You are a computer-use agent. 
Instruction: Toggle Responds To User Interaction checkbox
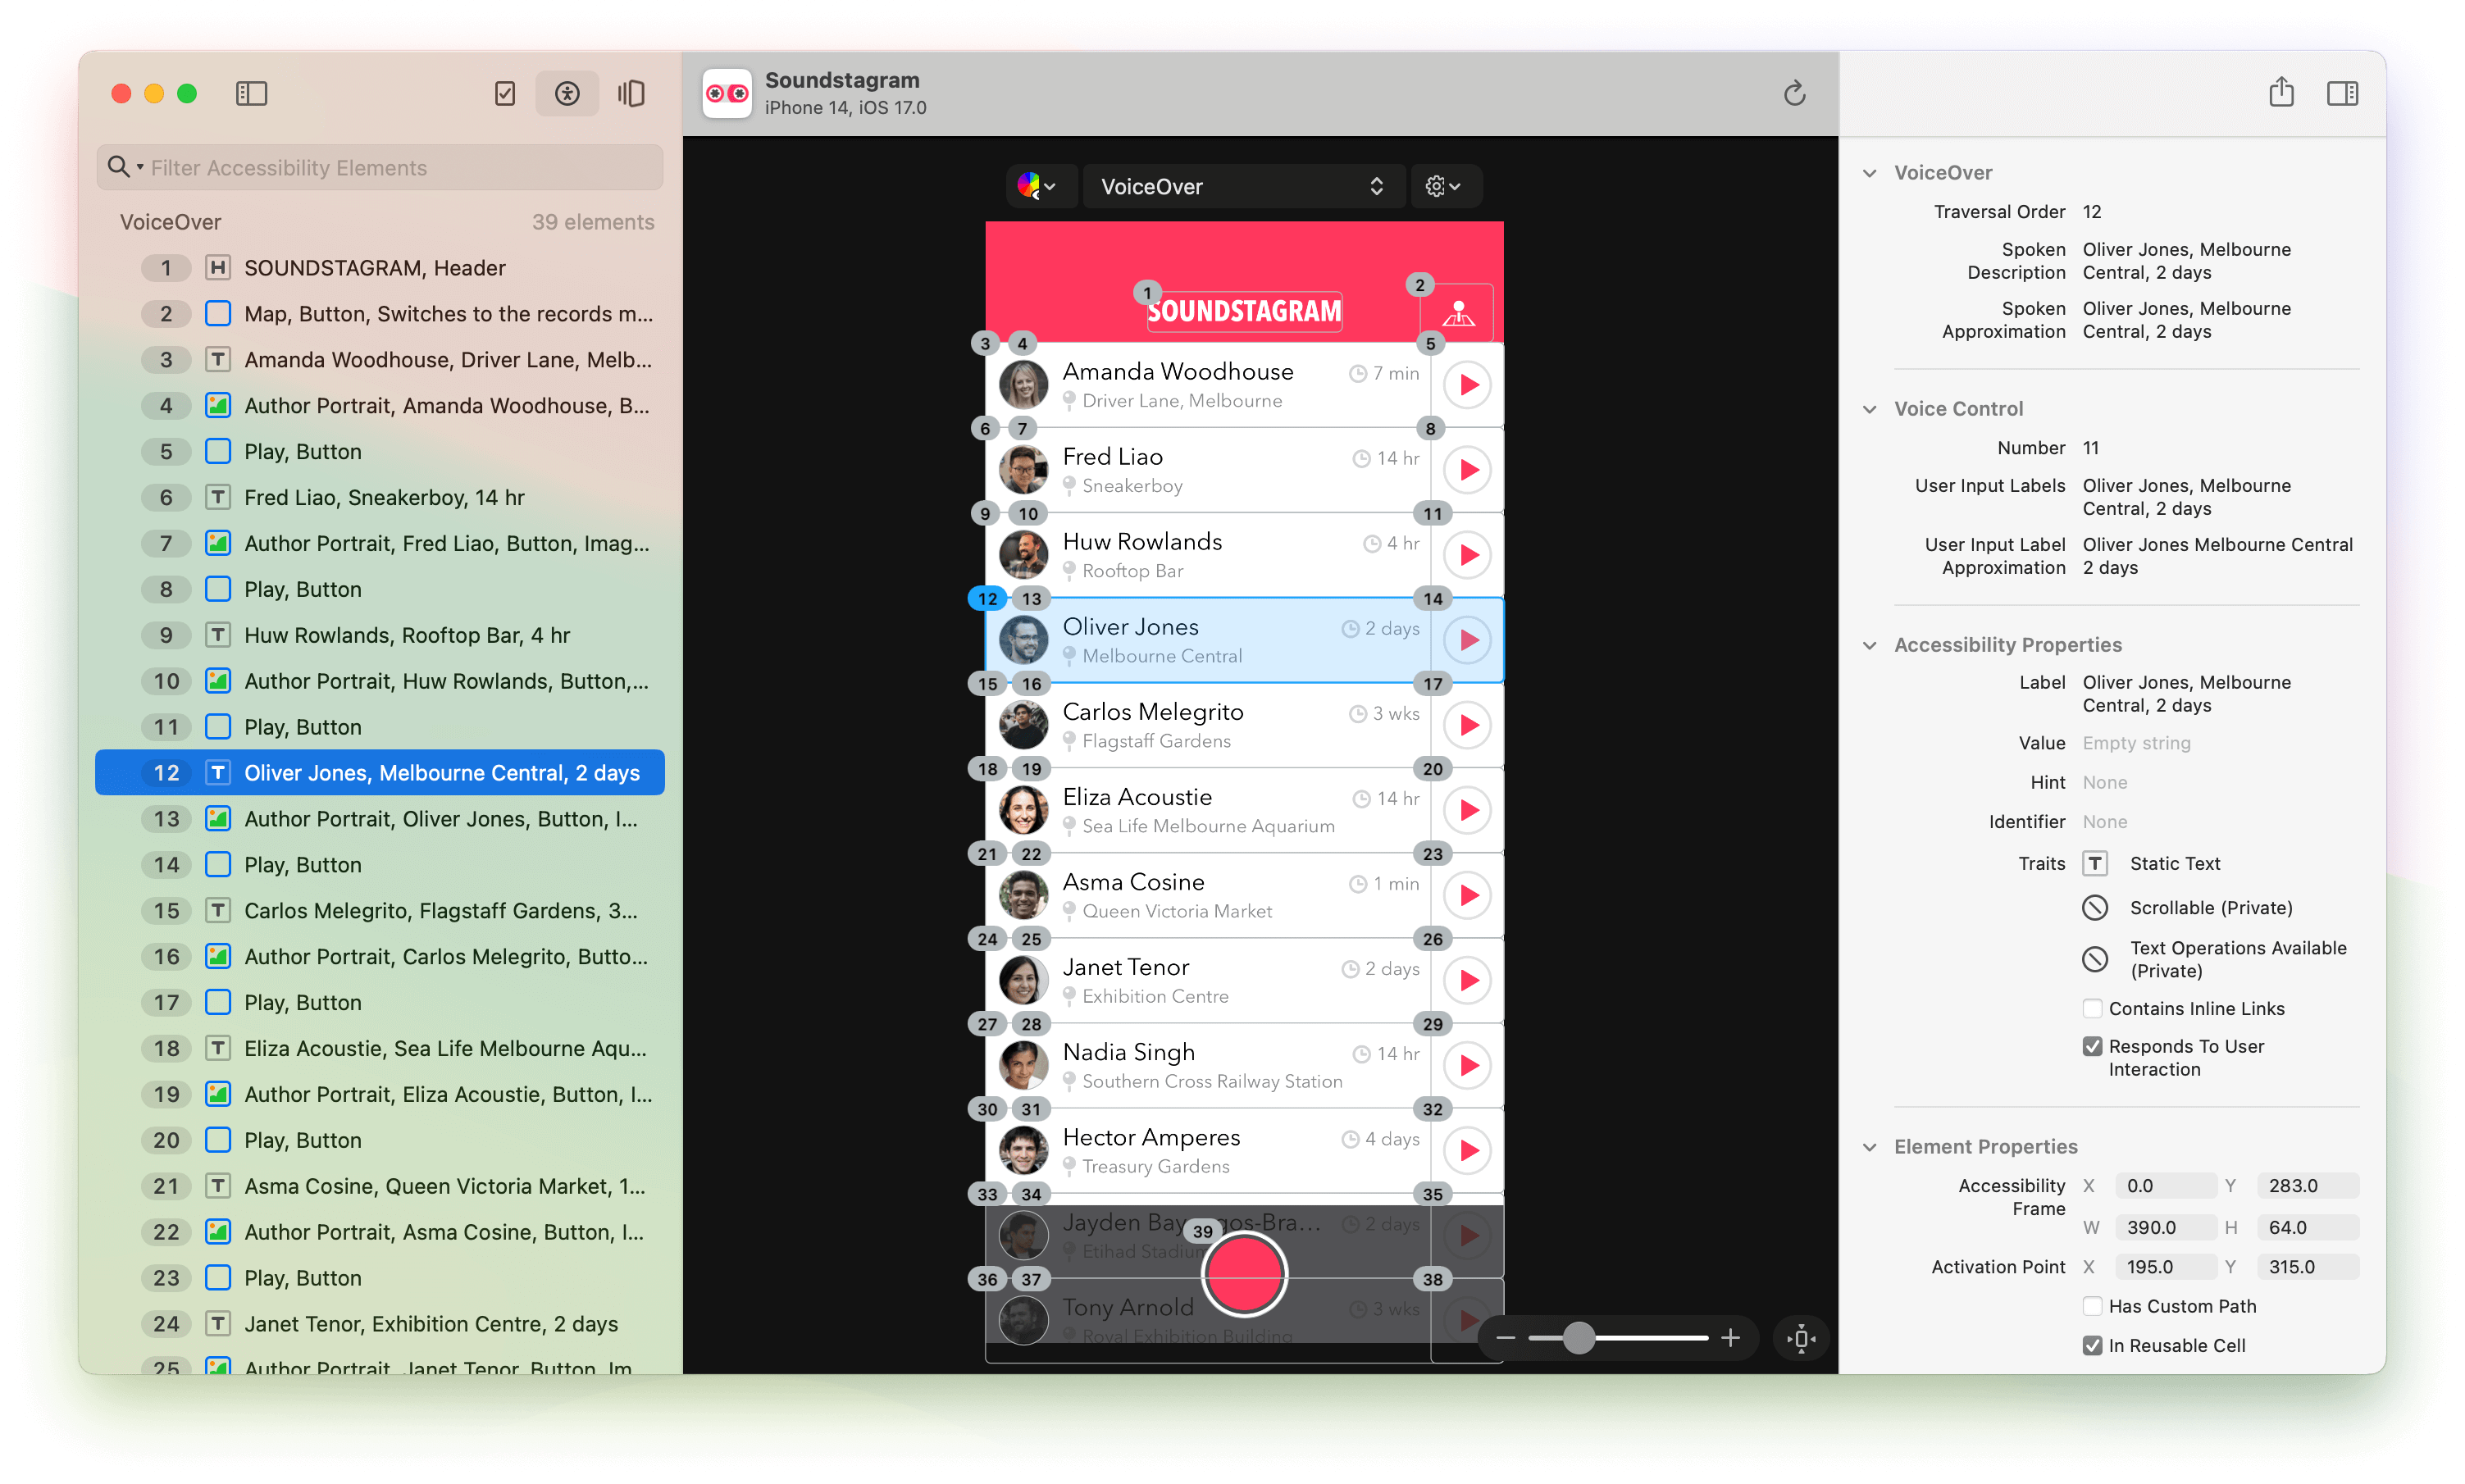tap(2092, 1046)
